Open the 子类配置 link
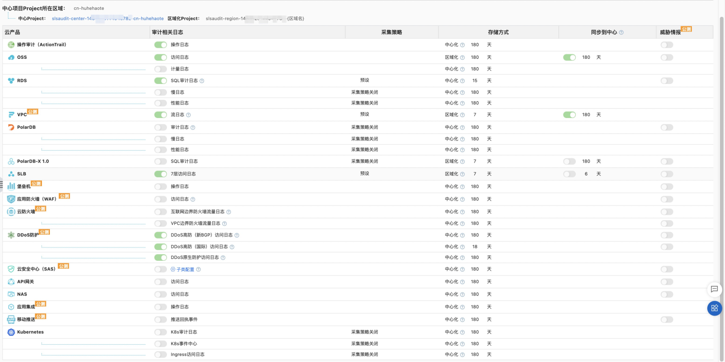The height and width of the screenshot is (362, 725). tap(185, 270)
